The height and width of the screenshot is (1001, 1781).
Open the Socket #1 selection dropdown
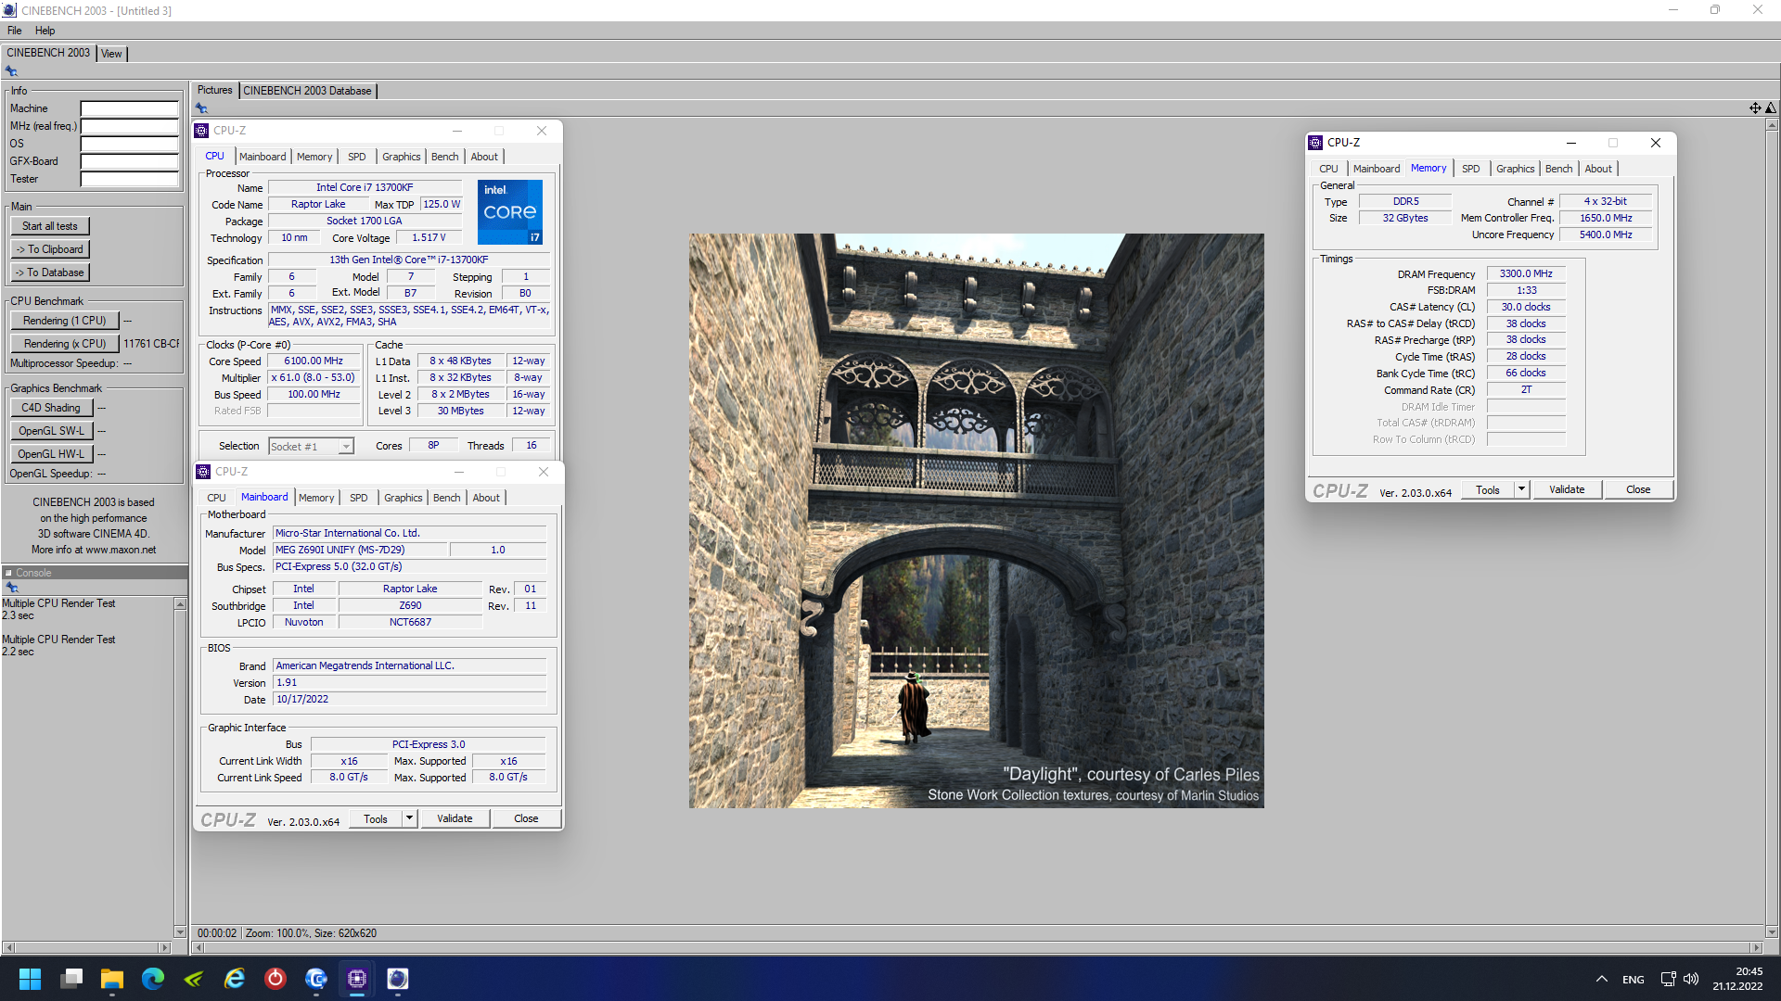tap(346, 447)
